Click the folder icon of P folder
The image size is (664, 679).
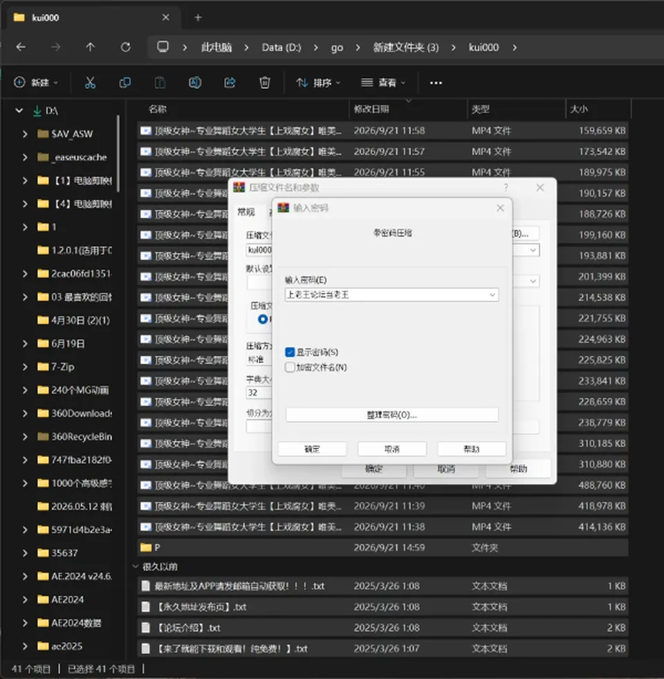146,548
